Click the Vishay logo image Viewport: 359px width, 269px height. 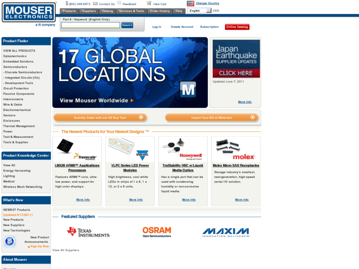[142, 155]
